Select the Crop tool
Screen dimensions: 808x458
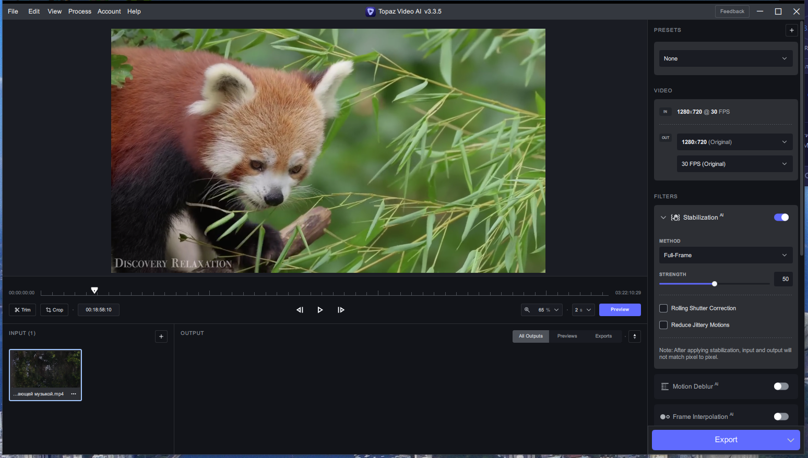click(54, 310)
